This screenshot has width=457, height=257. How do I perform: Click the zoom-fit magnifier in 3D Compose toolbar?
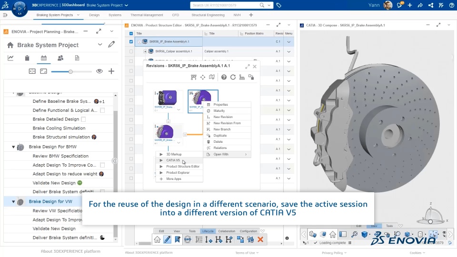[x=354, y=234]
